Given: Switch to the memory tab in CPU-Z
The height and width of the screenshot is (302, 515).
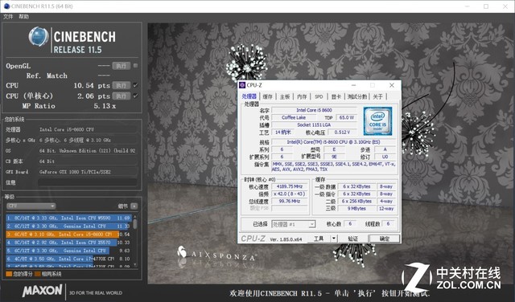Looking at the screenshot, I should [302, 96].
